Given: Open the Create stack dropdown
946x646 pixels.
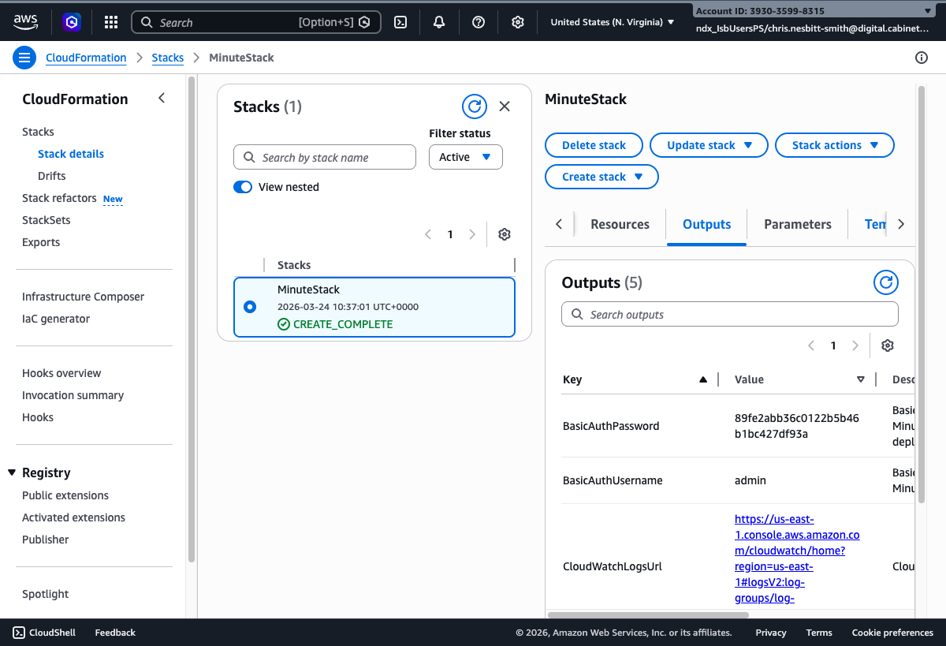Looking at the screenshot, I should 601,177.
